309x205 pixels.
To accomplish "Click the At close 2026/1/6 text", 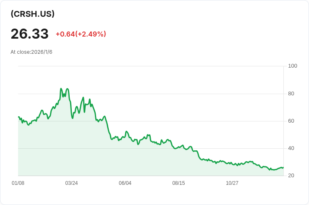I will 31,52.
